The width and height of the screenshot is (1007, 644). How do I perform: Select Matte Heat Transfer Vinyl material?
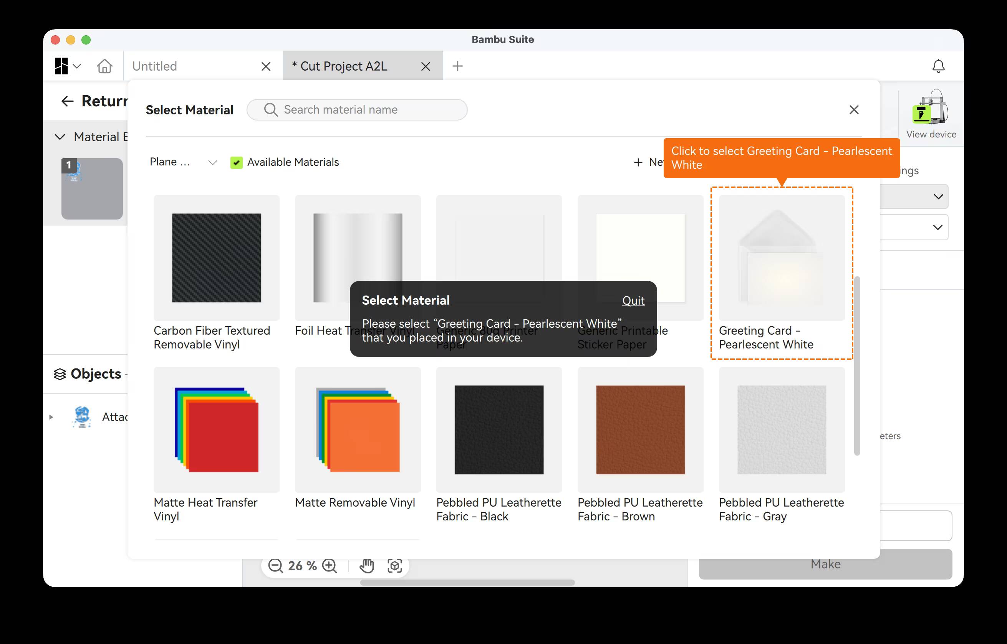[216, 445]
